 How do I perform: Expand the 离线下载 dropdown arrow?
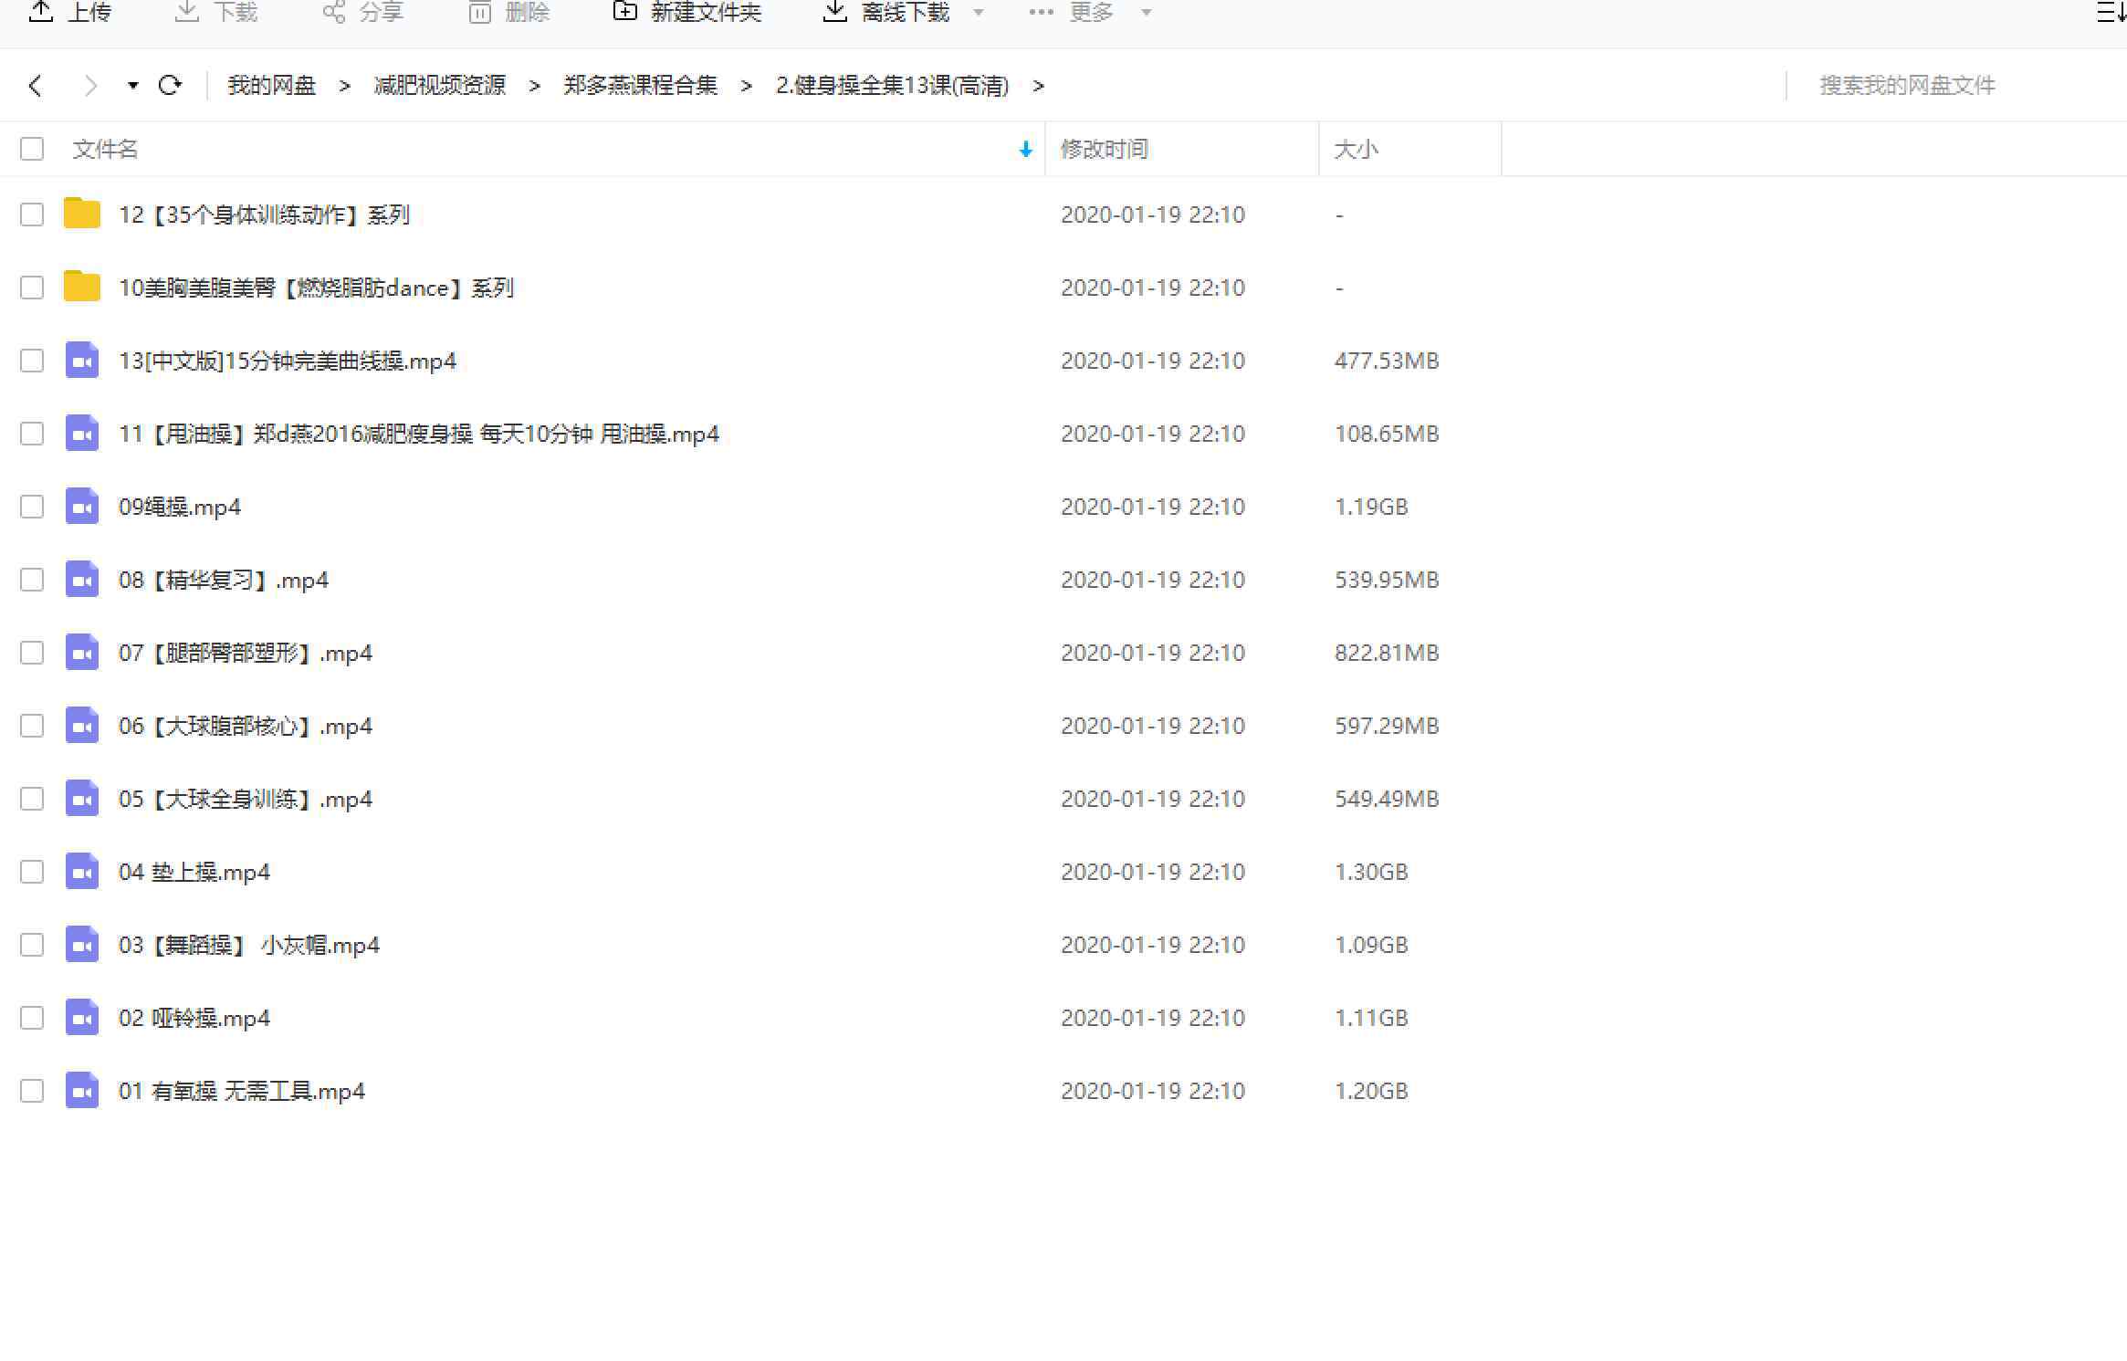(979, 13)
